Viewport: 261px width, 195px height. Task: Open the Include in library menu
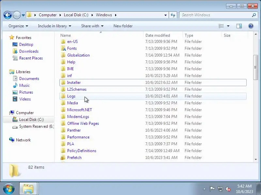click(x=54, y=26)
